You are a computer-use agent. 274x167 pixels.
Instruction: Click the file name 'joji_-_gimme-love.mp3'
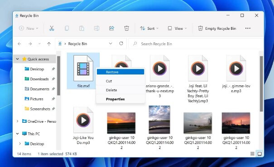[236, 88]
